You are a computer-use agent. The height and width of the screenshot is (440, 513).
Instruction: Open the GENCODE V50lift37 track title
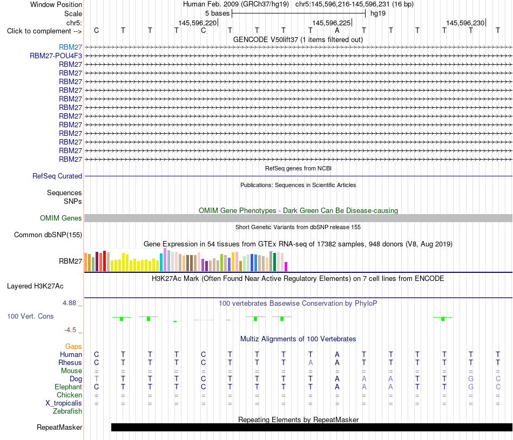pos(298,39)
